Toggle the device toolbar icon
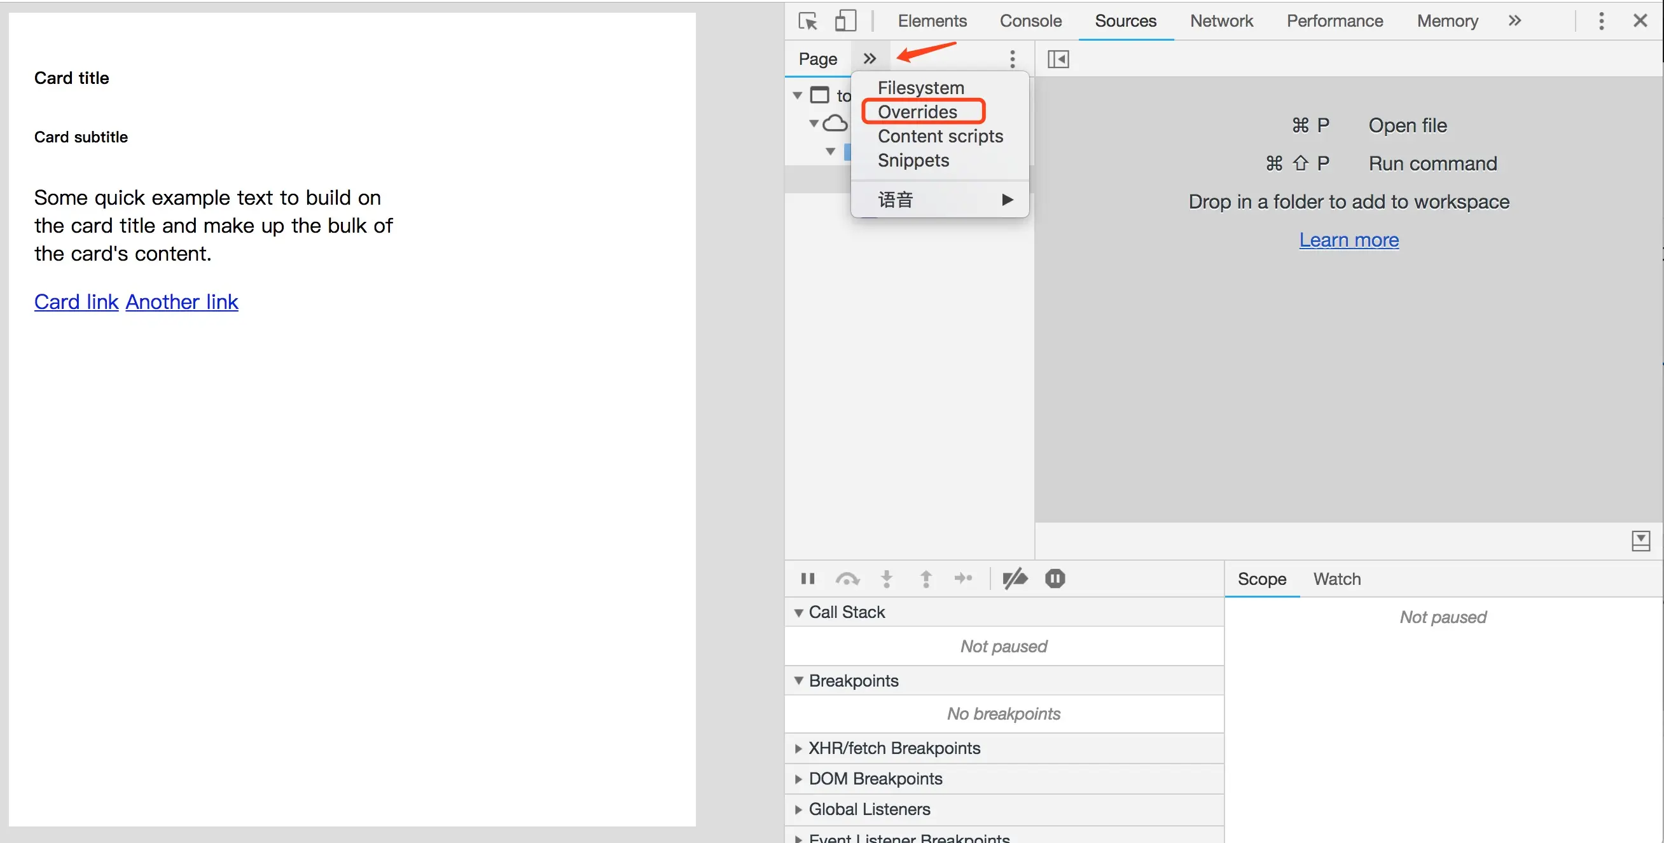The image size is (1664, 843). pyautogui.click(x=845, y=20)
